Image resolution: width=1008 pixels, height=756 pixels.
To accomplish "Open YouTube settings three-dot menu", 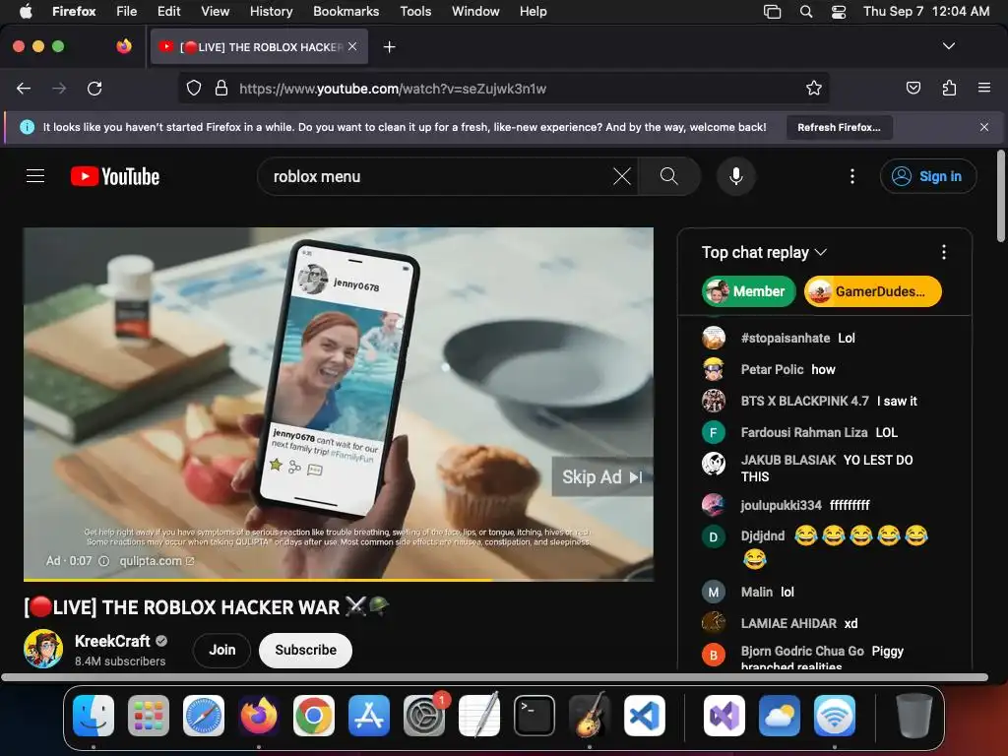I will tap(852, 176).
